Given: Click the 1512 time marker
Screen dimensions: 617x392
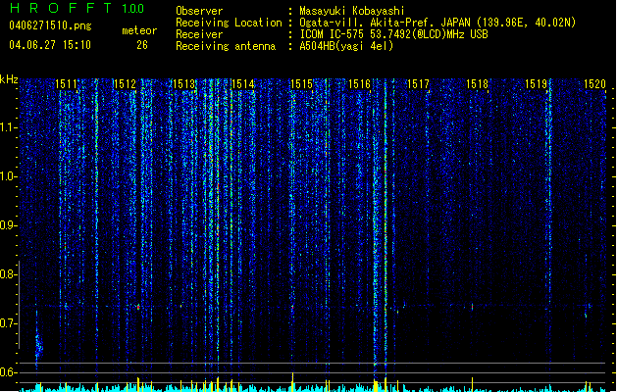Looking at the screenshot, I should tap(125, 84).
